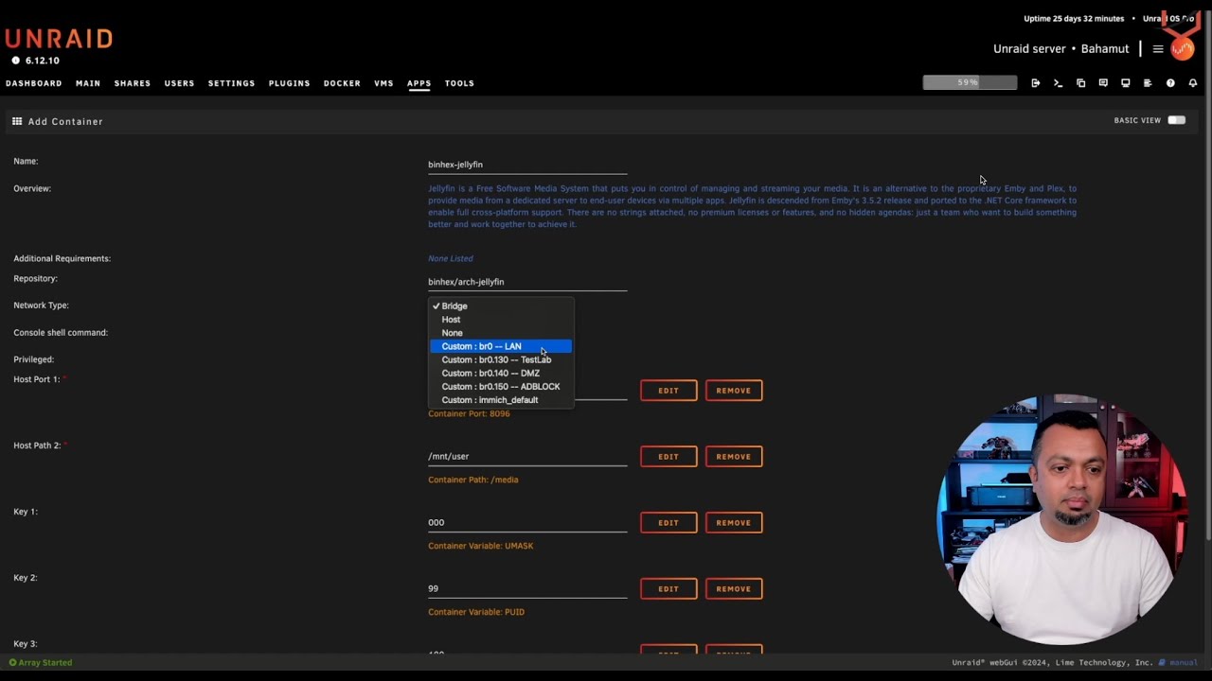Choose Host in network type list
The height and width of the screenshot is (681, 1212).
(501, 320)
